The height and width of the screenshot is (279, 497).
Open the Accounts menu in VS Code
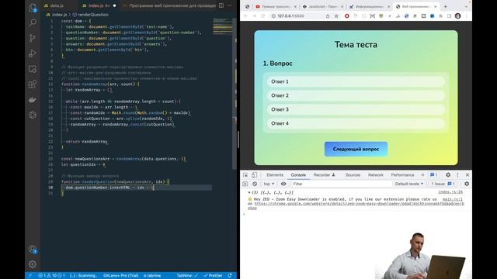point(33,250)
